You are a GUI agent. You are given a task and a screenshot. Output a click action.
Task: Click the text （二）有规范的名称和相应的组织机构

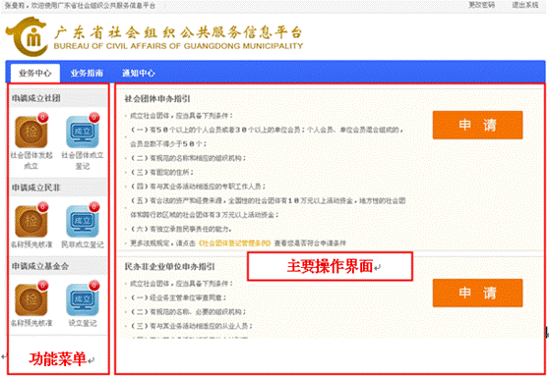click(x=188, y=158)
